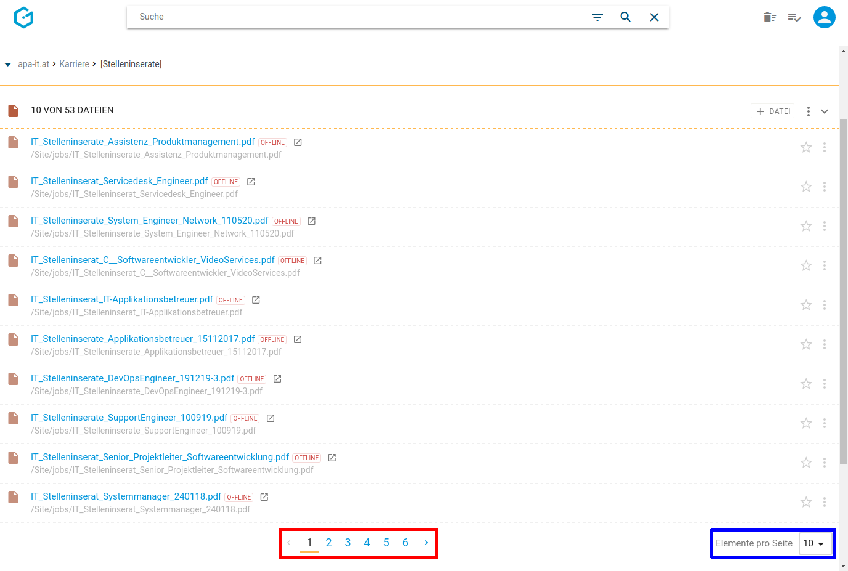The width and height of the screenshot is (848, 571).
Task: Open more options for Applikationsbetreuer_15112017.pdf
Action: point(825,344)
